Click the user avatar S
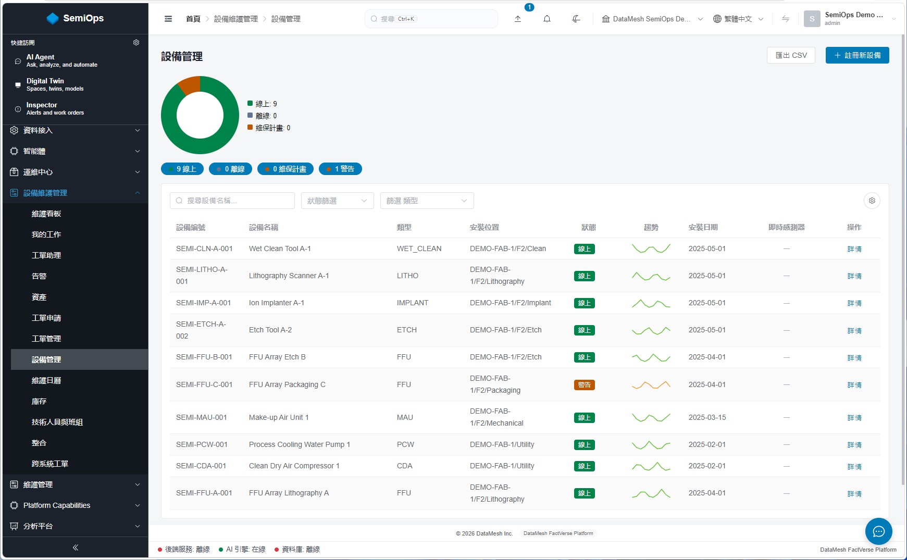This screenshot has height=560, width=907. coord(812,19)
